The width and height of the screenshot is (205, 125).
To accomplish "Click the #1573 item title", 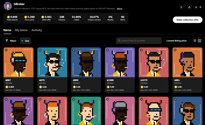I will pos(144,80).
